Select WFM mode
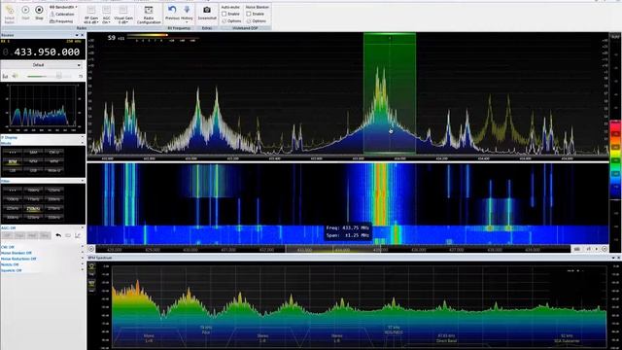Image resolution: width=622 pixels, height=350 pixels. (x=54, y=161)
